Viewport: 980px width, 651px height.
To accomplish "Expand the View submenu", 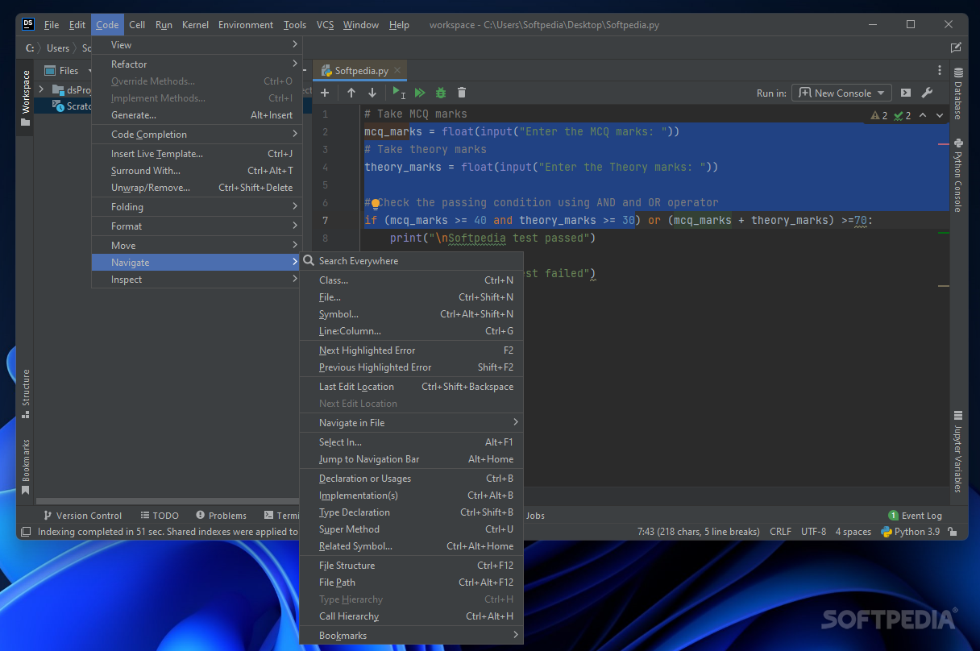I will coord(197,45).
